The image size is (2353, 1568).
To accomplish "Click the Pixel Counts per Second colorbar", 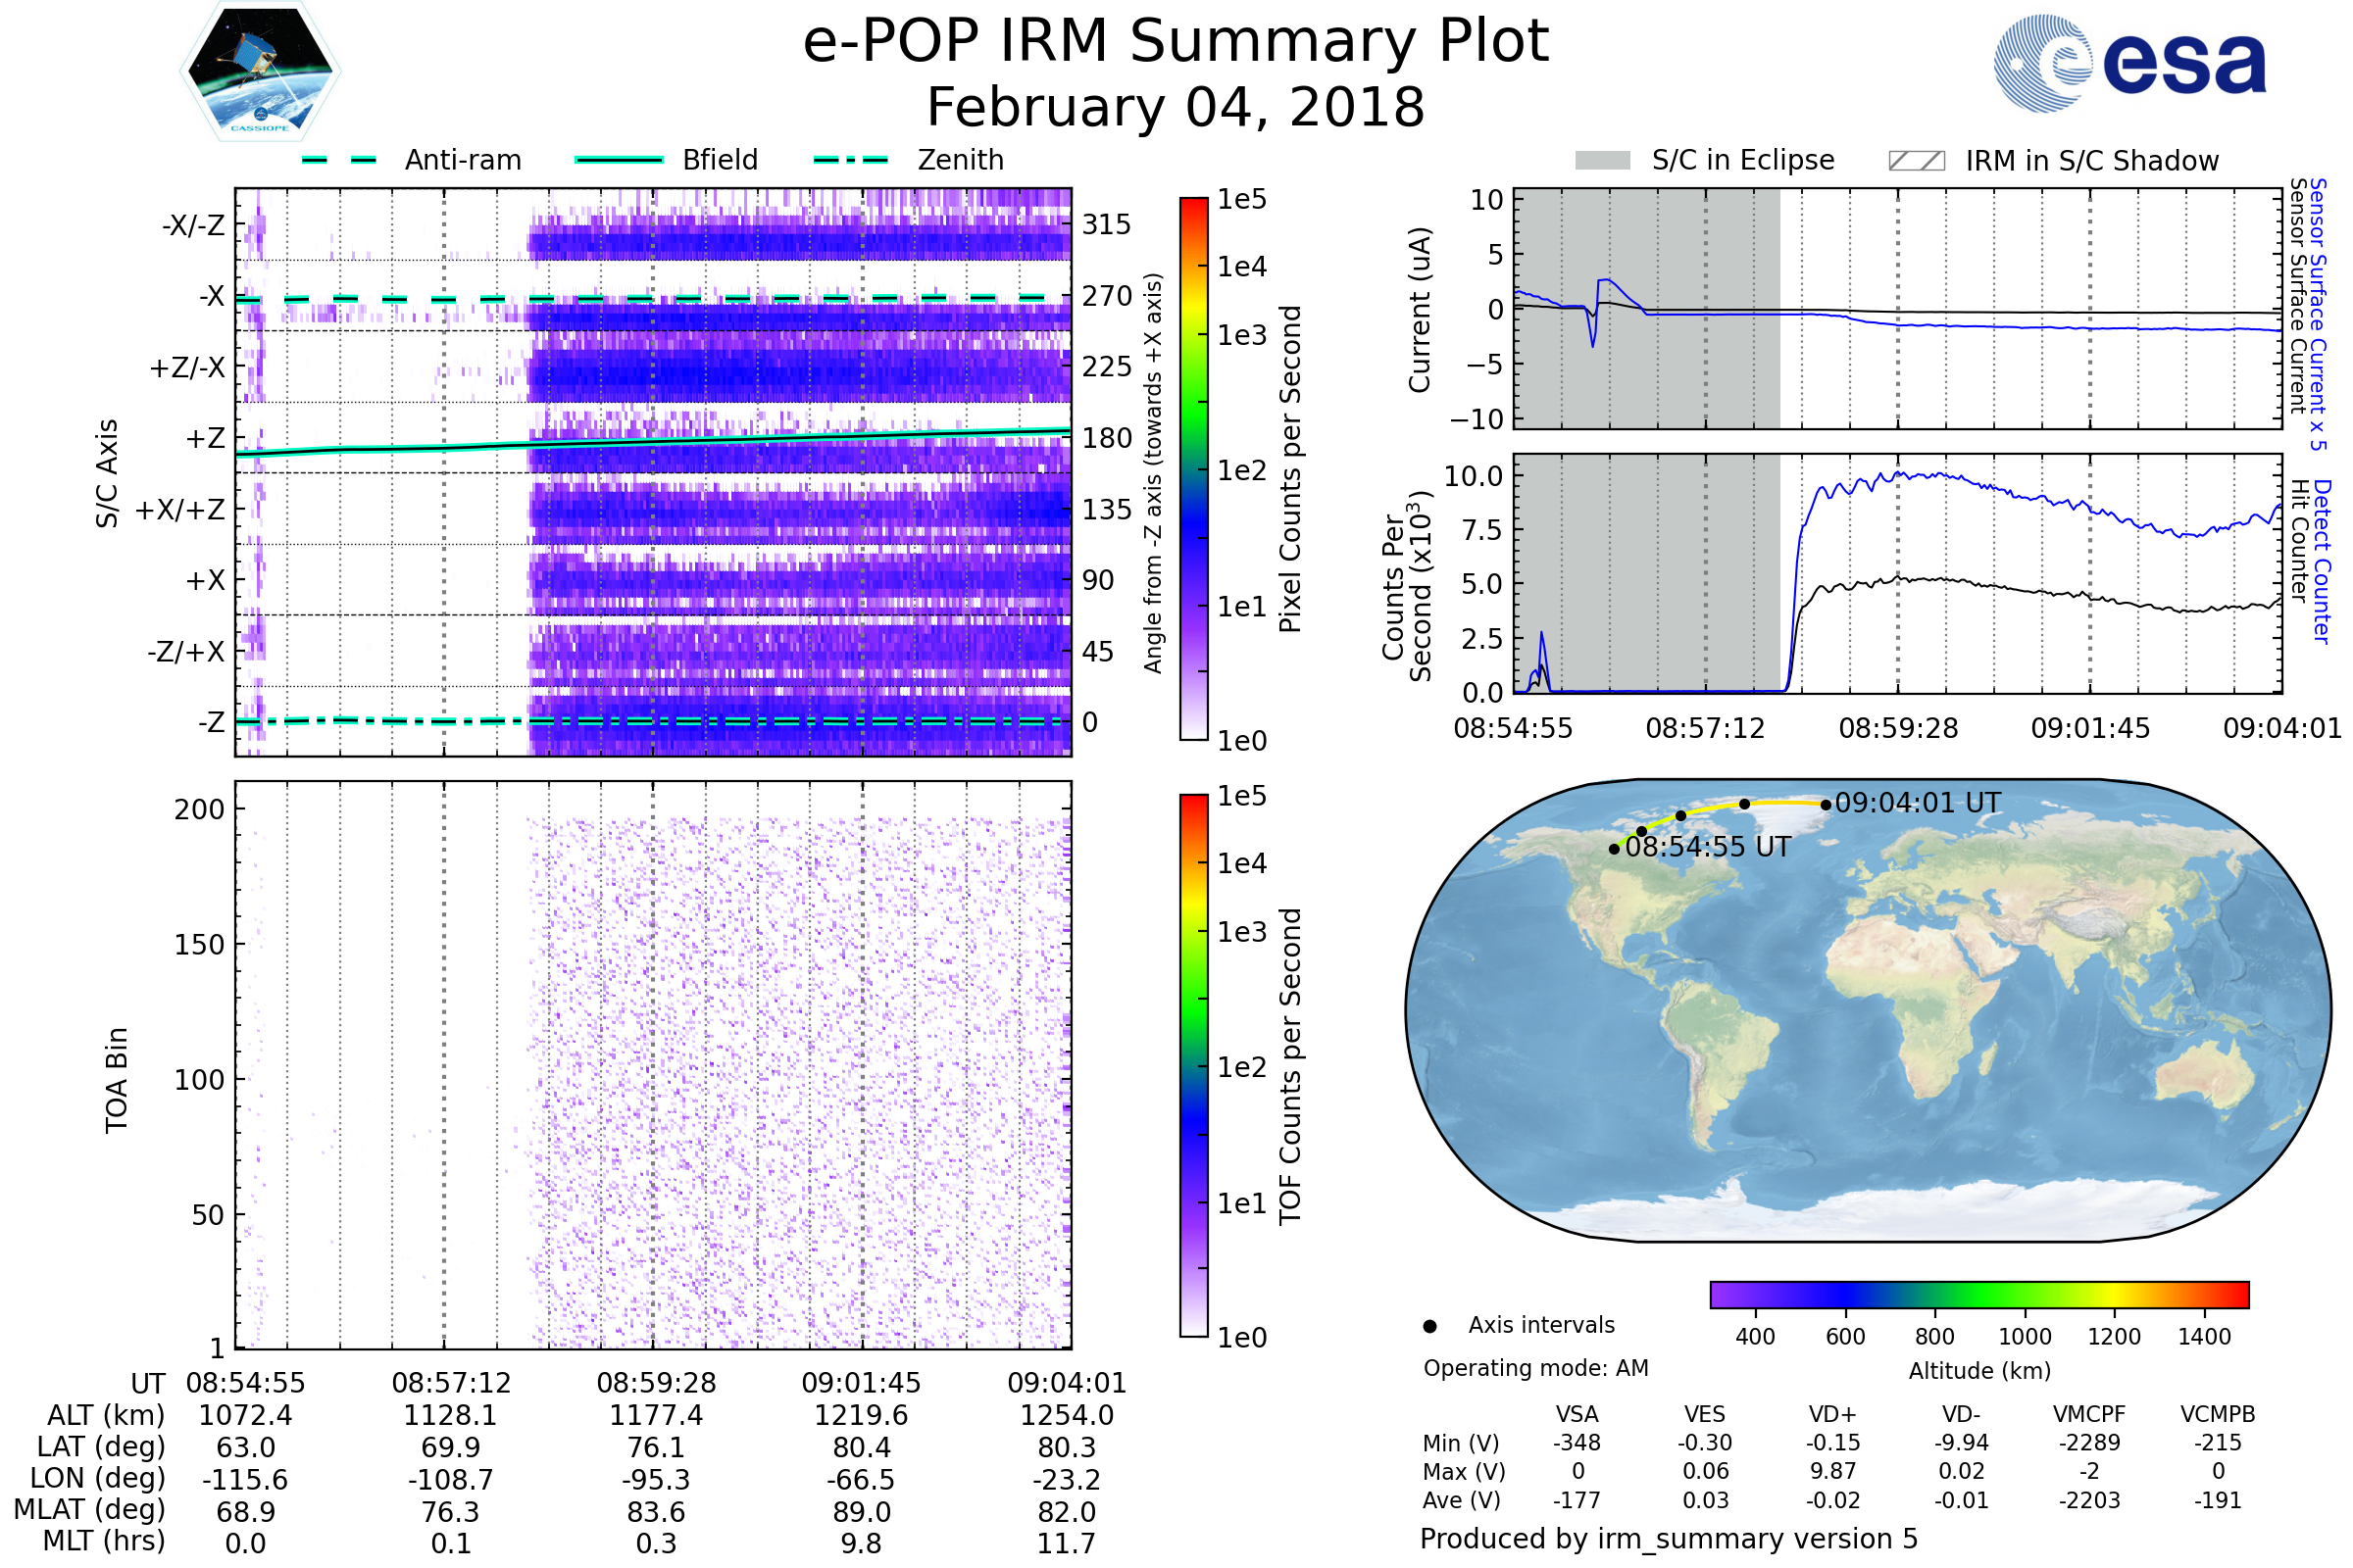I will pos(1193,468).
